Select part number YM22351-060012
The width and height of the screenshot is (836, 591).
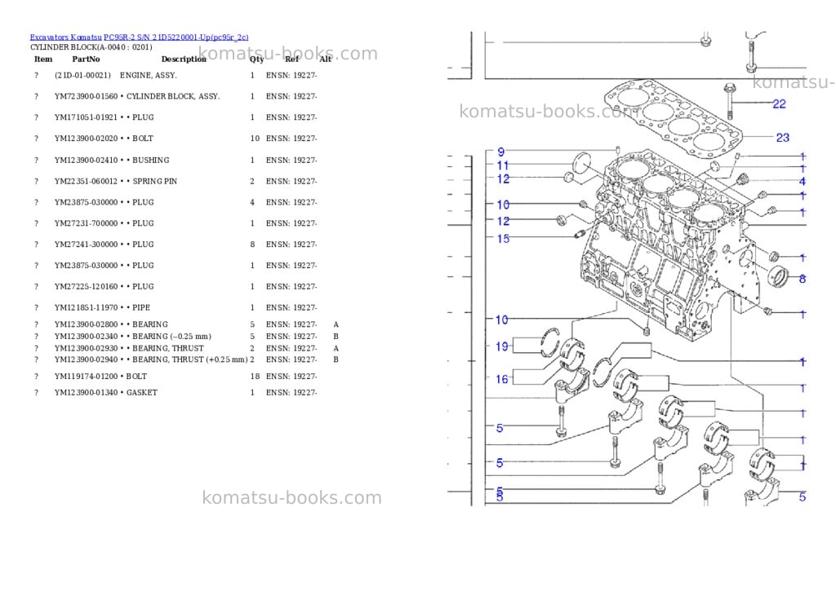coord(86,182)
